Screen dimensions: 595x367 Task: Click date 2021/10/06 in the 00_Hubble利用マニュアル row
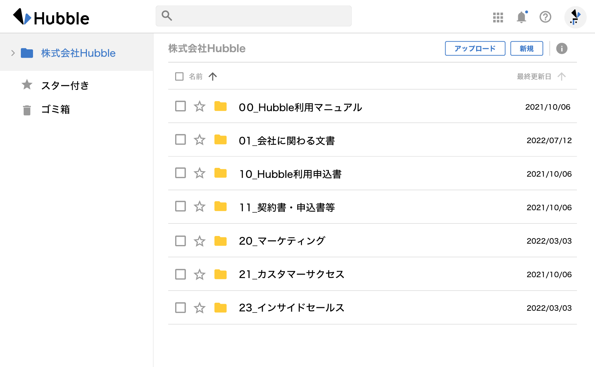[548, 107]
